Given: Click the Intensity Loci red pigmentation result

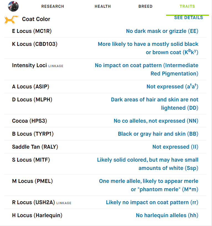Looking at the screenshot, I should [147, 69].
